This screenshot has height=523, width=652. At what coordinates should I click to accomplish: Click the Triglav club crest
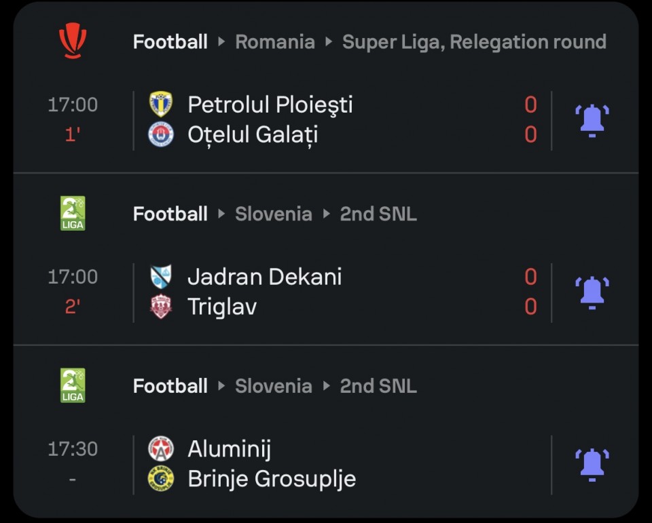tap(161, 307)
